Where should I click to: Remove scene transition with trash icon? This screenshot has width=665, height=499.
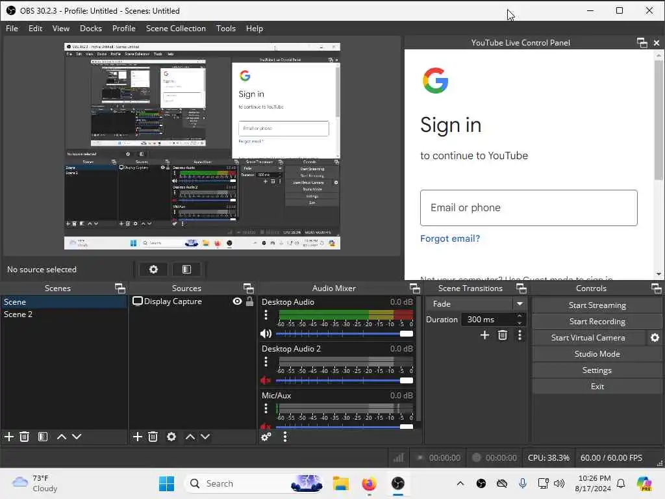[x=503, y=335]
